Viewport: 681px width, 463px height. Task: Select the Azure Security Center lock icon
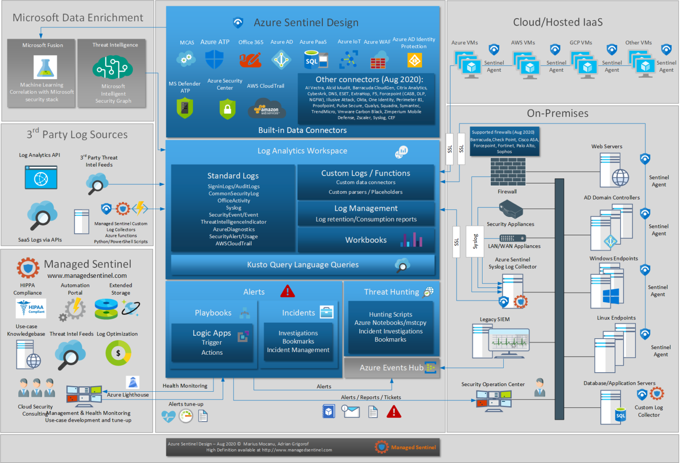[227, 109]
